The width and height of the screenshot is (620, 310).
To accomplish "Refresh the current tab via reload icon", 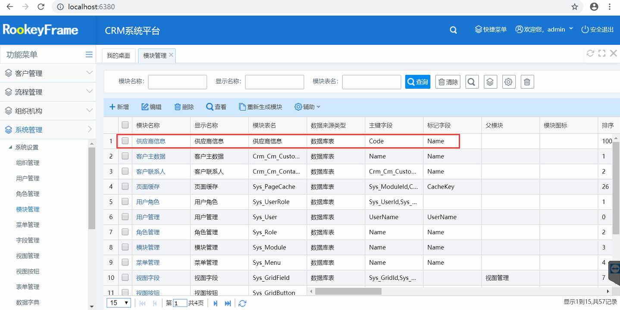I will pyautogui.click(x=590, y=53).
